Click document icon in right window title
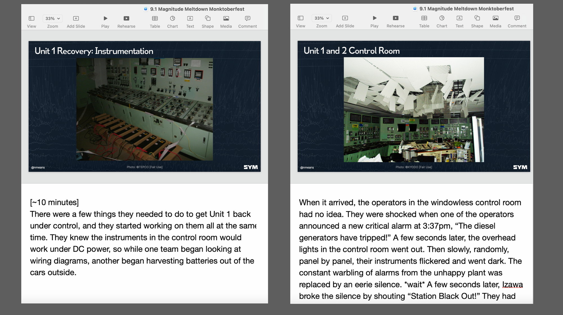563x315 pixels. point(415,9)
